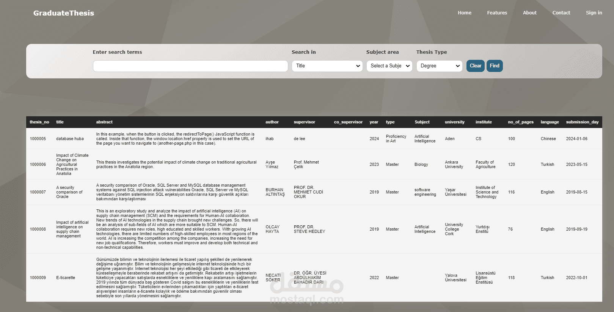The height and width of the screenshot is (312, 614).
Task: Click the language column header
Action: coord(550,122)
